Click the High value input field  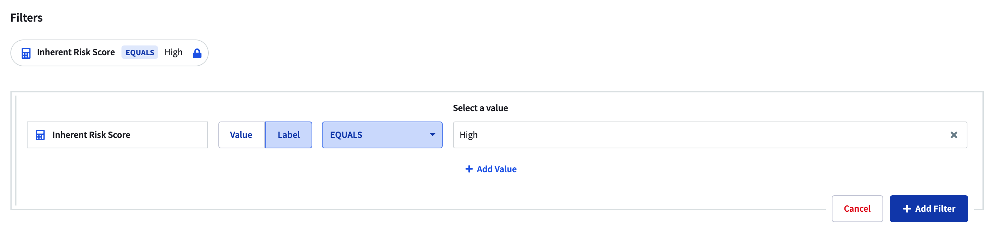pyautogui.click(x=710, y=135)
